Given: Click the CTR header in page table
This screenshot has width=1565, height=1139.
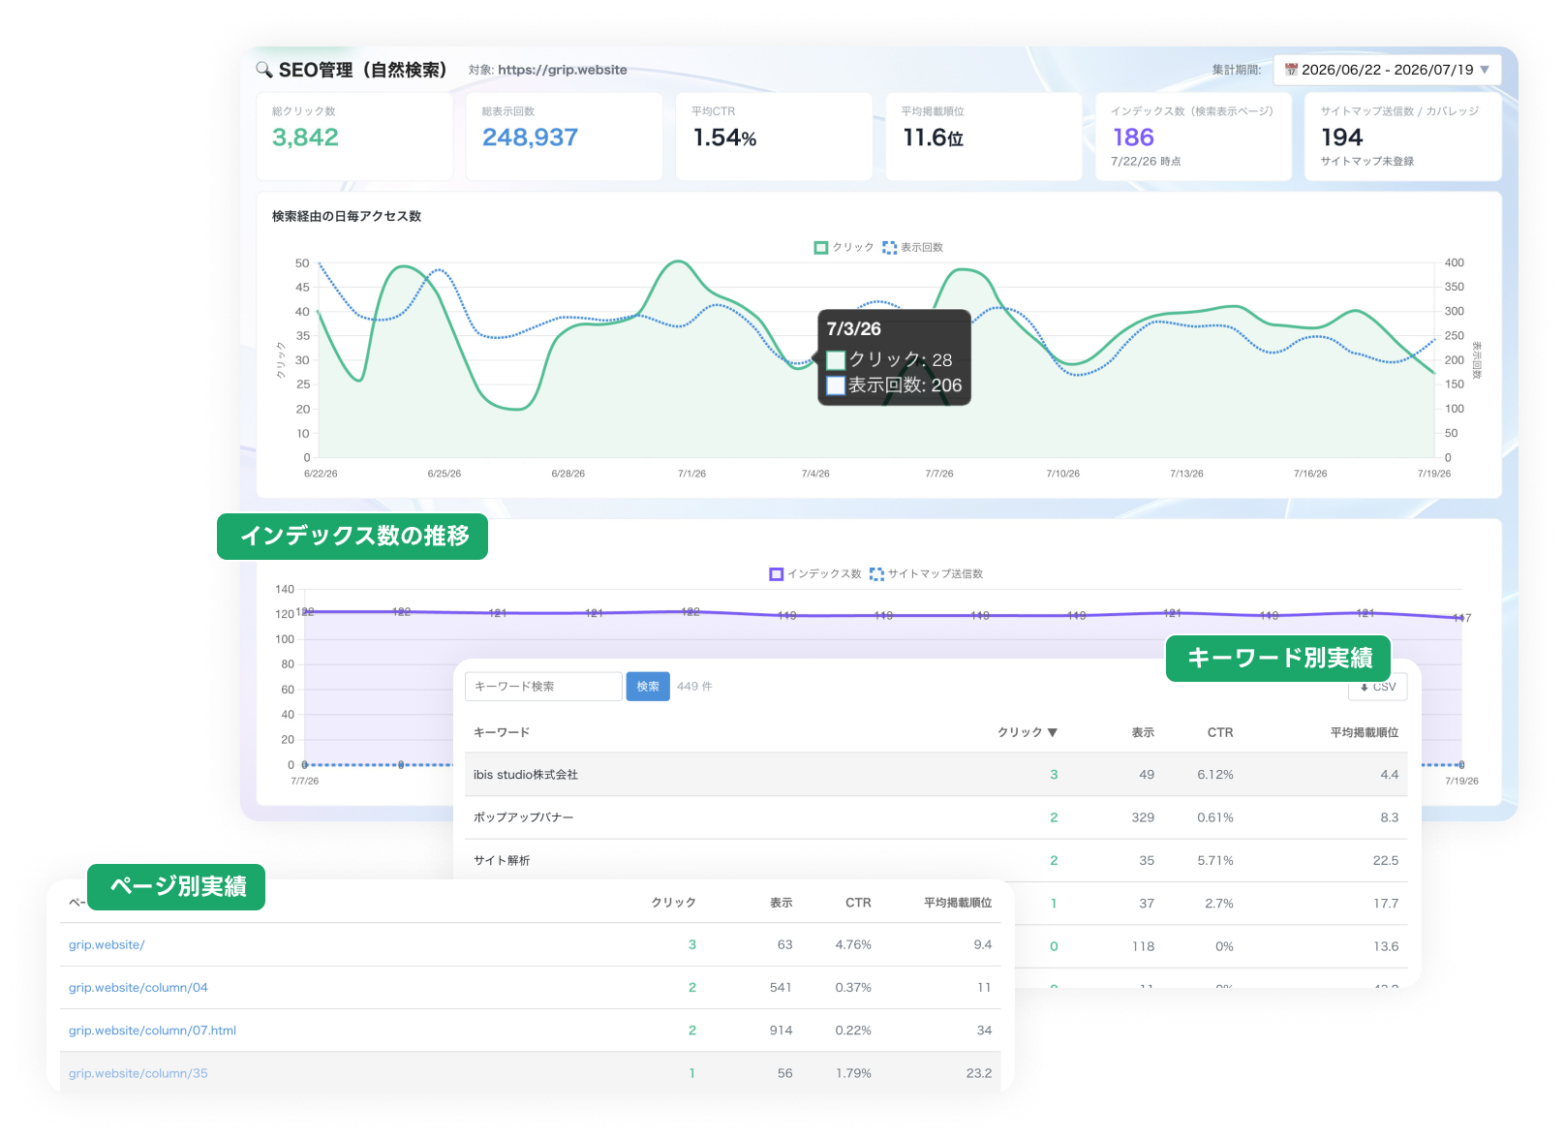Looking at the screenshot, I should coord(858,903).
